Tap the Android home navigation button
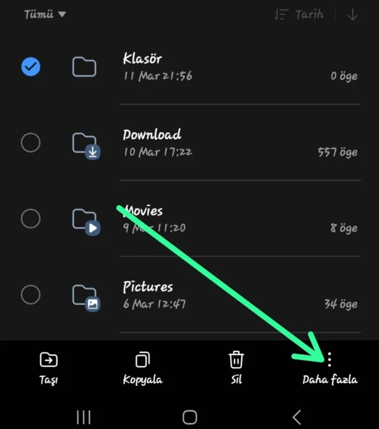 click(x=189, y=417)
